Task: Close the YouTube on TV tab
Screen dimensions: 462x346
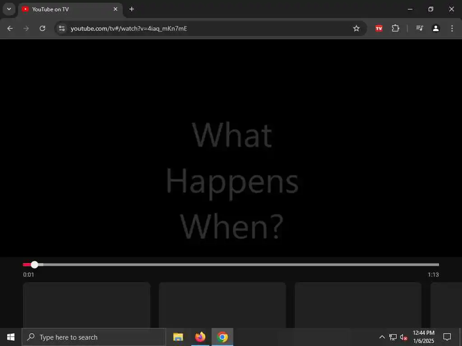Action: point(115,9)
